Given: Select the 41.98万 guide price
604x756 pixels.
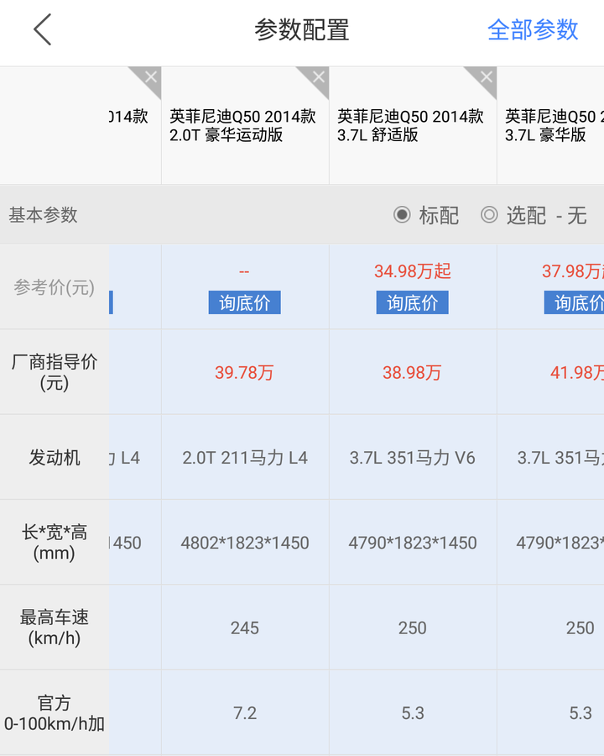Looking at the screenshot, I should [577, 373].
